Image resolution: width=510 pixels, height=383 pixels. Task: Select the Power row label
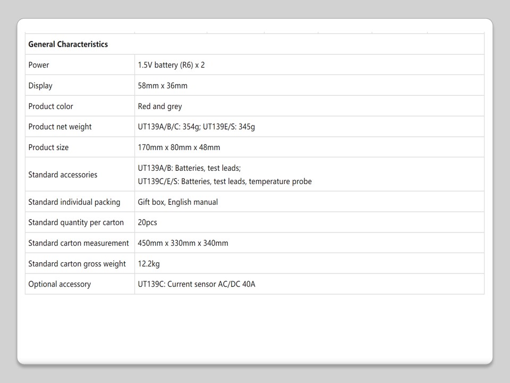(39, 65)
